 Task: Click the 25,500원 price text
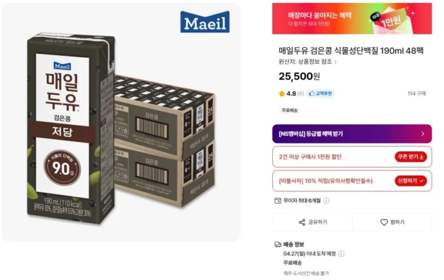point(299,76)
